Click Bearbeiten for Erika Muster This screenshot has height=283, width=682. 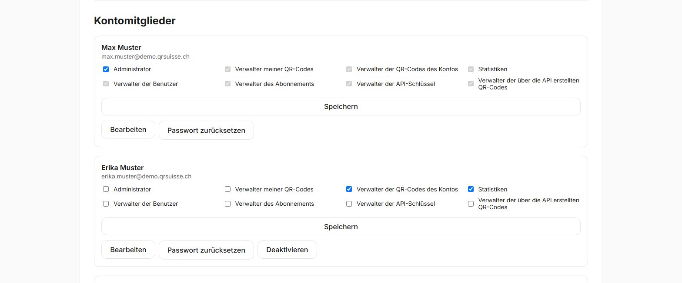(x=128, y=250)
